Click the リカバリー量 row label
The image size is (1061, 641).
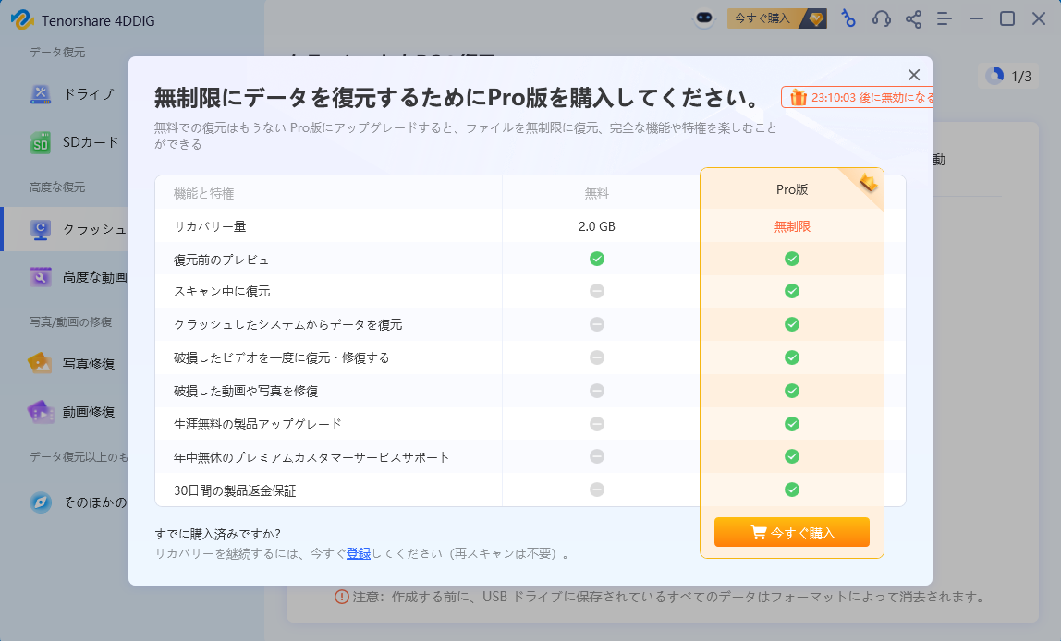click(211, 226)
